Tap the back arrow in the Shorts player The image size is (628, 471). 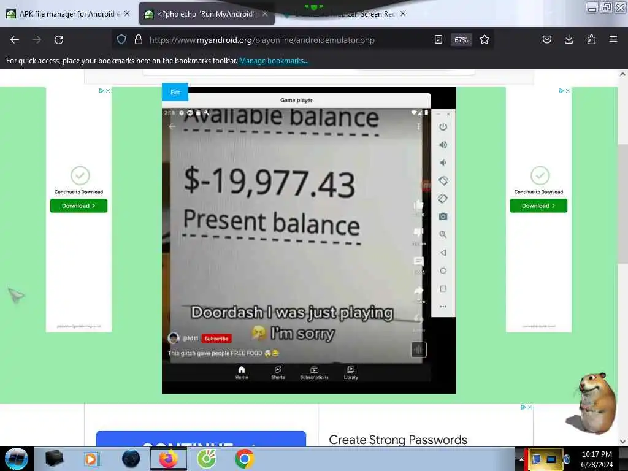172,126
